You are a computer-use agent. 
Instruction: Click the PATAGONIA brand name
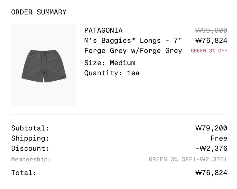[x=103, y=30]
